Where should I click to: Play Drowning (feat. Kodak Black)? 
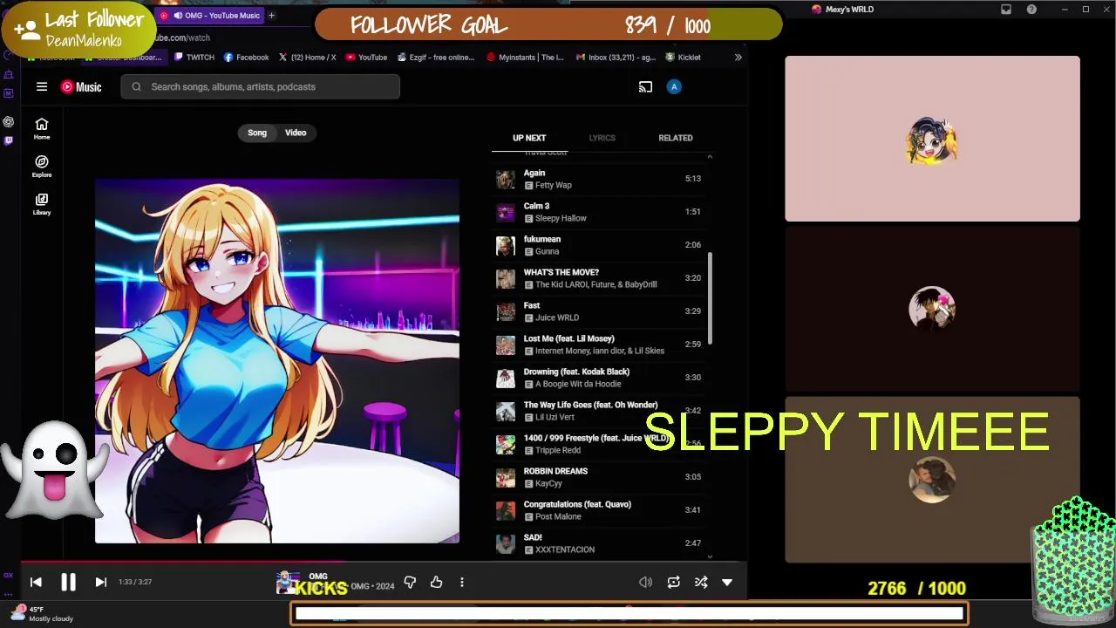point(598,378)
